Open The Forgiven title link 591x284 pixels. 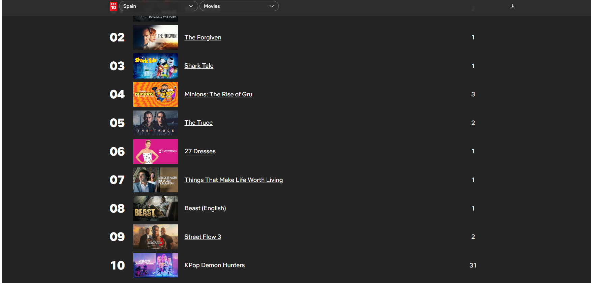[x=203, y=37]
